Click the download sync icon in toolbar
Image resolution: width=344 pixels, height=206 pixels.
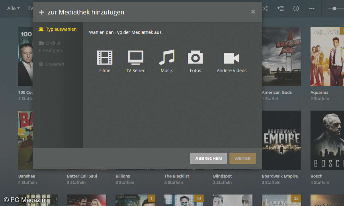pos(296,9)
